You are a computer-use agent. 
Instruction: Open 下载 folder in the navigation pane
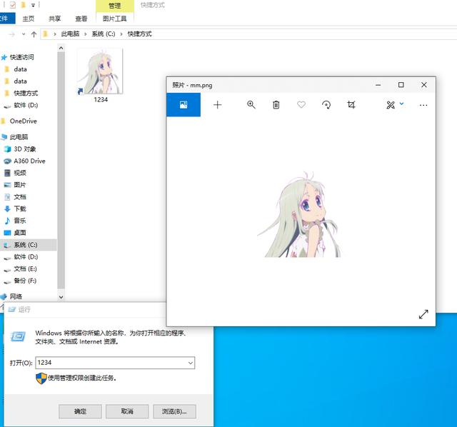[20, 209]
